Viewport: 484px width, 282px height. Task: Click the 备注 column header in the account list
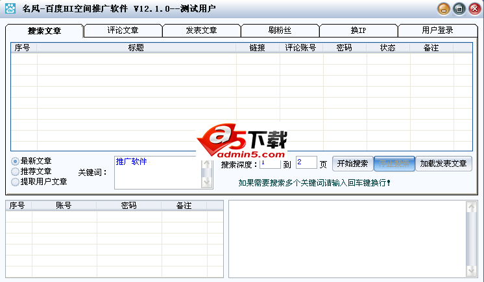[x=184, y=205]
